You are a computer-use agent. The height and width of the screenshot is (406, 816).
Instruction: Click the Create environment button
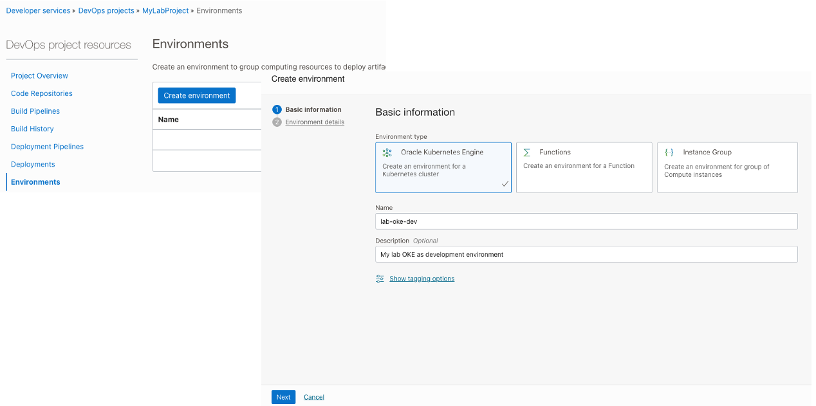pyautogui.click(x=197, y=95)
